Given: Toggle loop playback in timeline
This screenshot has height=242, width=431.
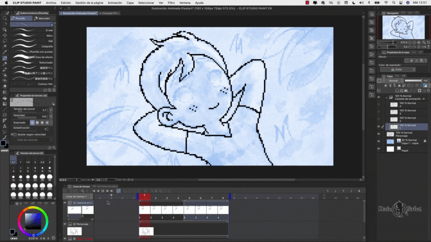Looking at the screenshot, I should (119, 191).
